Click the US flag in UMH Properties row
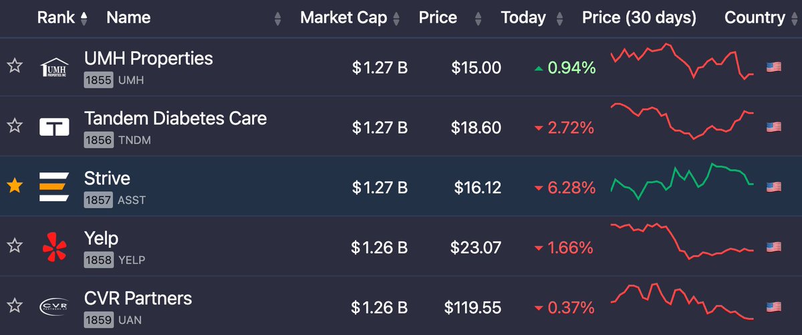 tap(774, 67)
